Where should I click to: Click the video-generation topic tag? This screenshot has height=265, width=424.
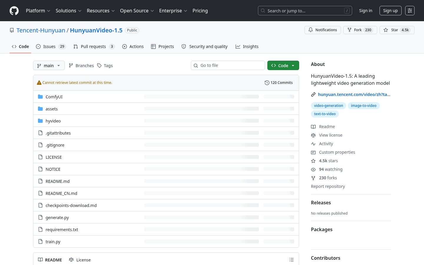point(328,106)
